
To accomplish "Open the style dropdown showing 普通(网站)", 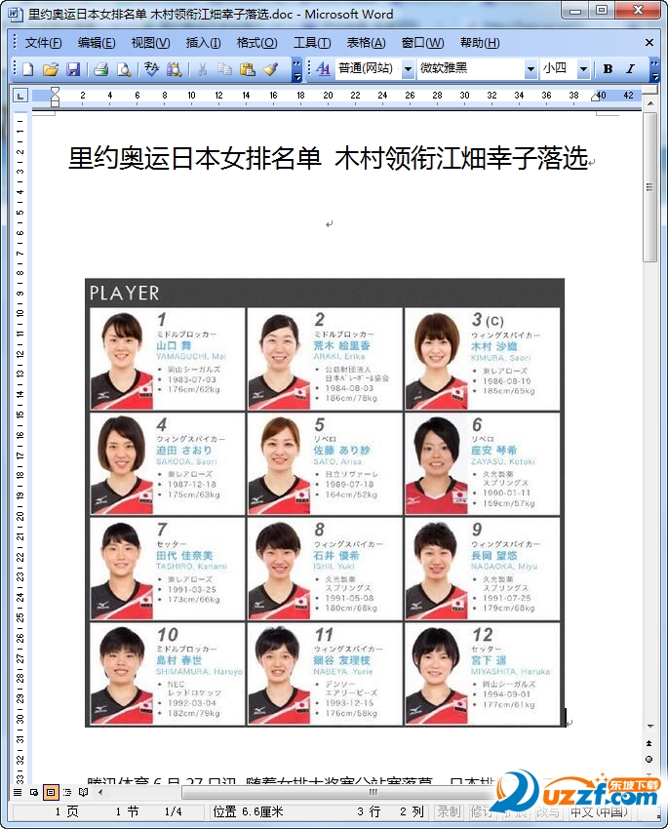I will 408,68.
